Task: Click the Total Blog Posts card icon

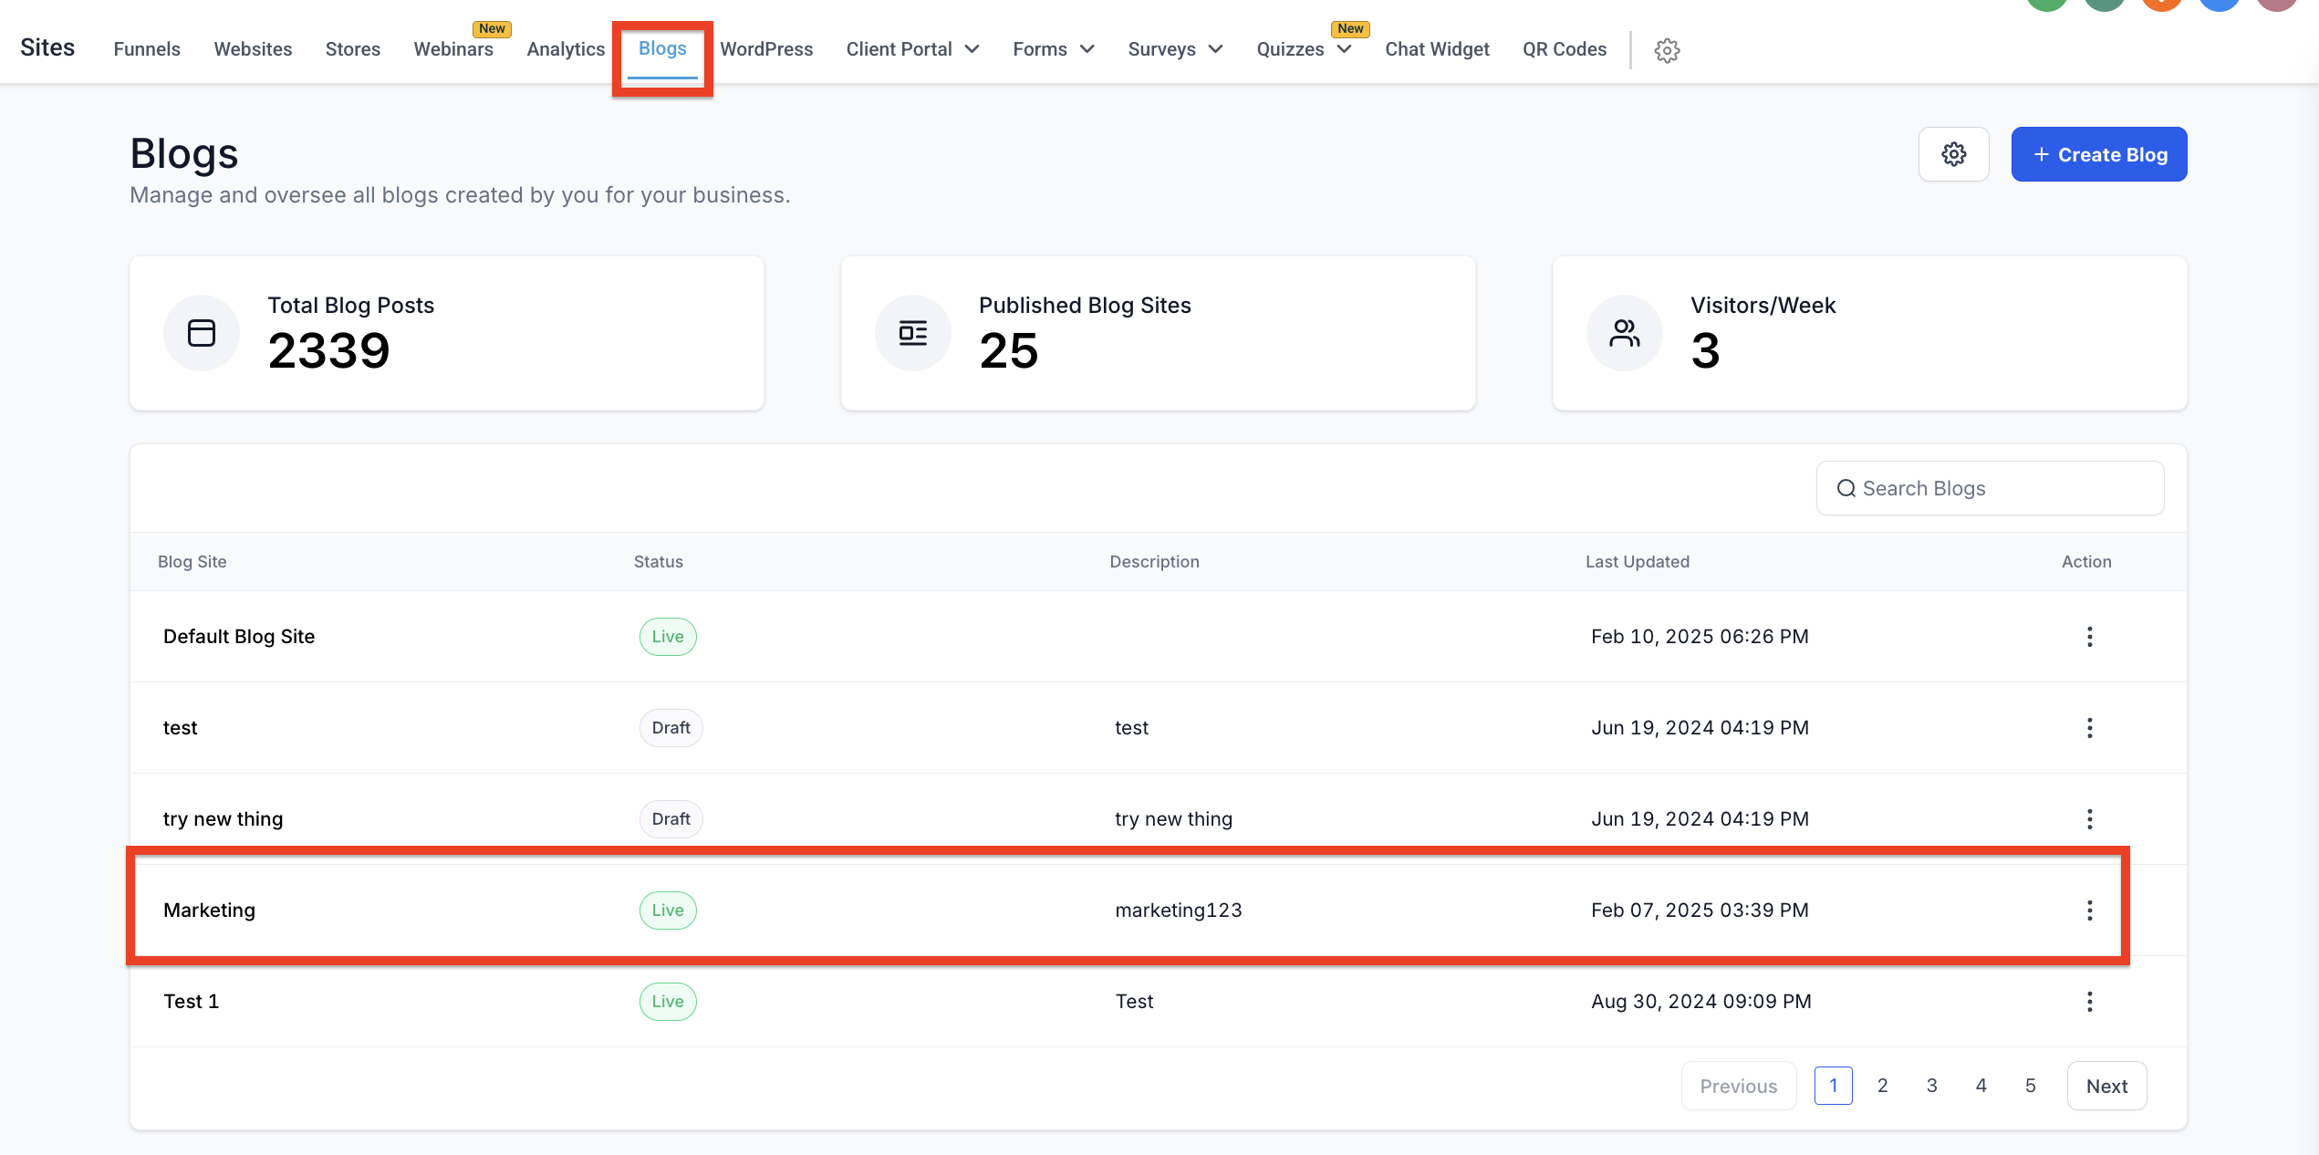Action: click(202, 333)
